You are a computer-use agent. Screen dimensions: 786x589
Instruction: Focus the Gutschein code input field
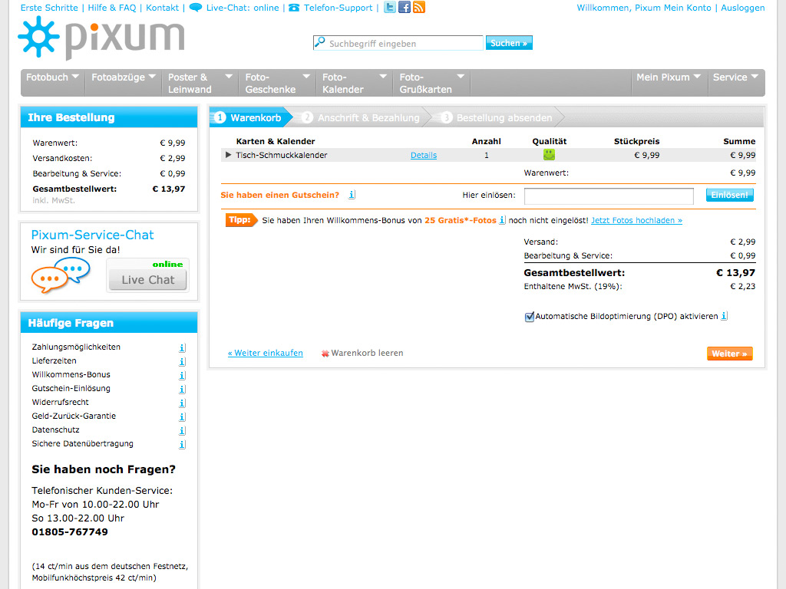pyautogui.click(x=609, y=196)
